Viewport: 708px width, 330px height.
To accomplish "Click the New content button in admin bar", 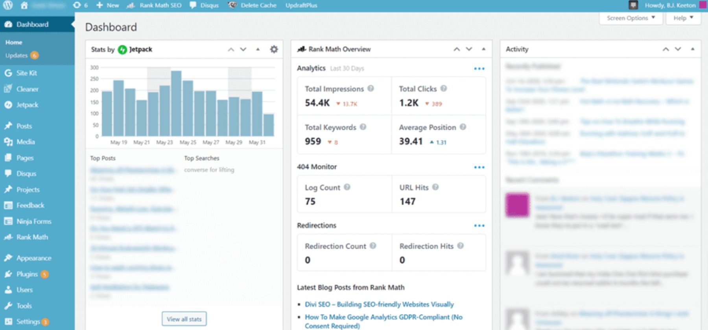I will (x=108, y=5).
